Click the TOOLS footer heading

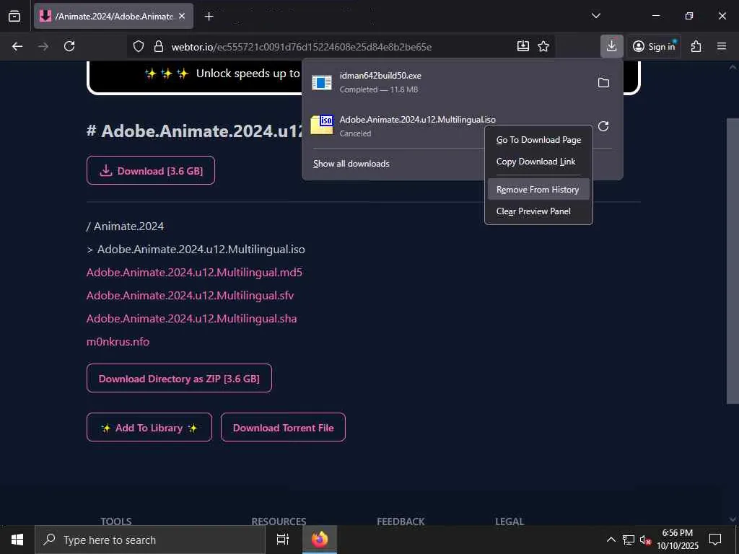coord(116,522)
